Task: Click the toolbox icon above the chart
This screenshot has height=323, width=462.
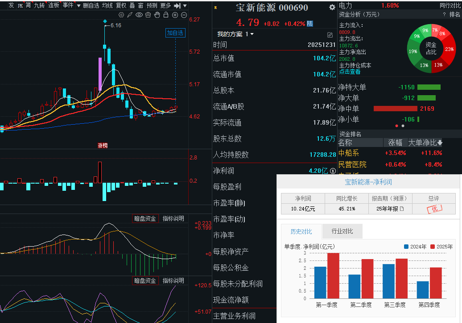Action: [x=148, y=15]
